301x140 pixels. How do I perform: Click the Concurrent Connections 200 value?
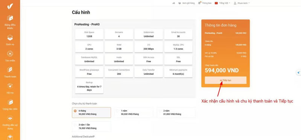click(x=119, y=74)
